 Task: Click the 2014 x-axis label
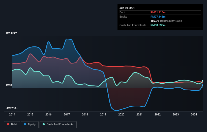(x=12, y=114)
